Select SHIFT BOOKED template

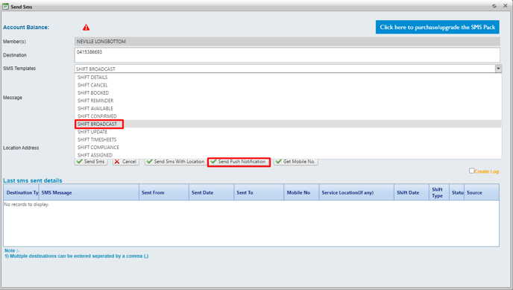(288, 93)
